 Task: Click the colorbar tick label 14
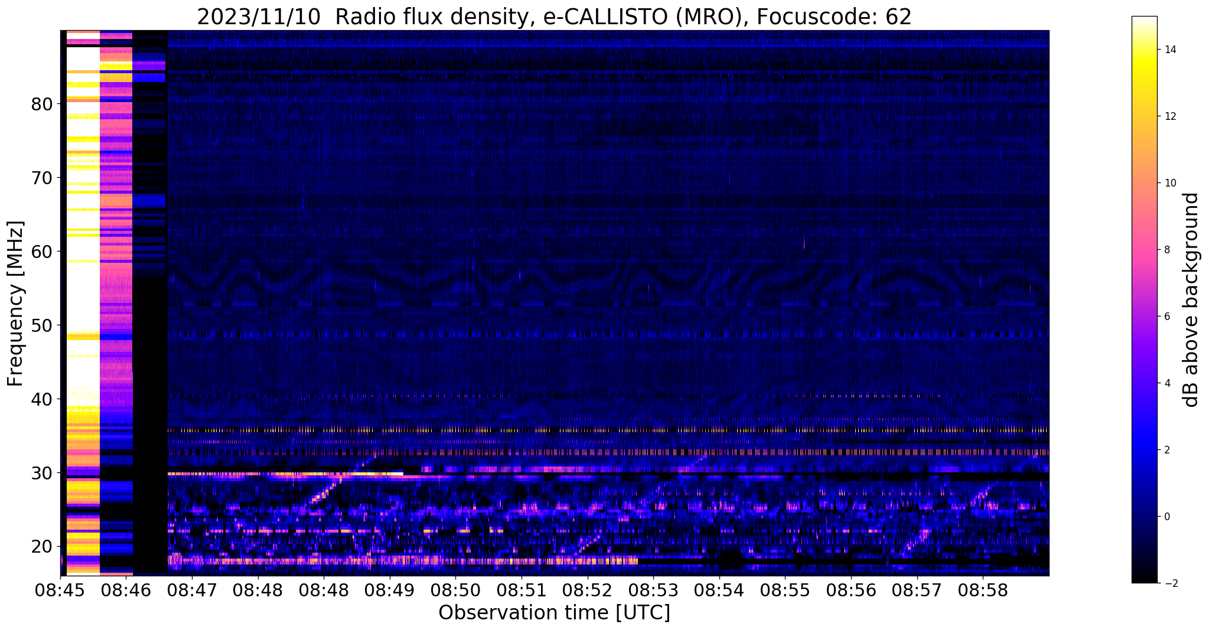[1169, 50]
